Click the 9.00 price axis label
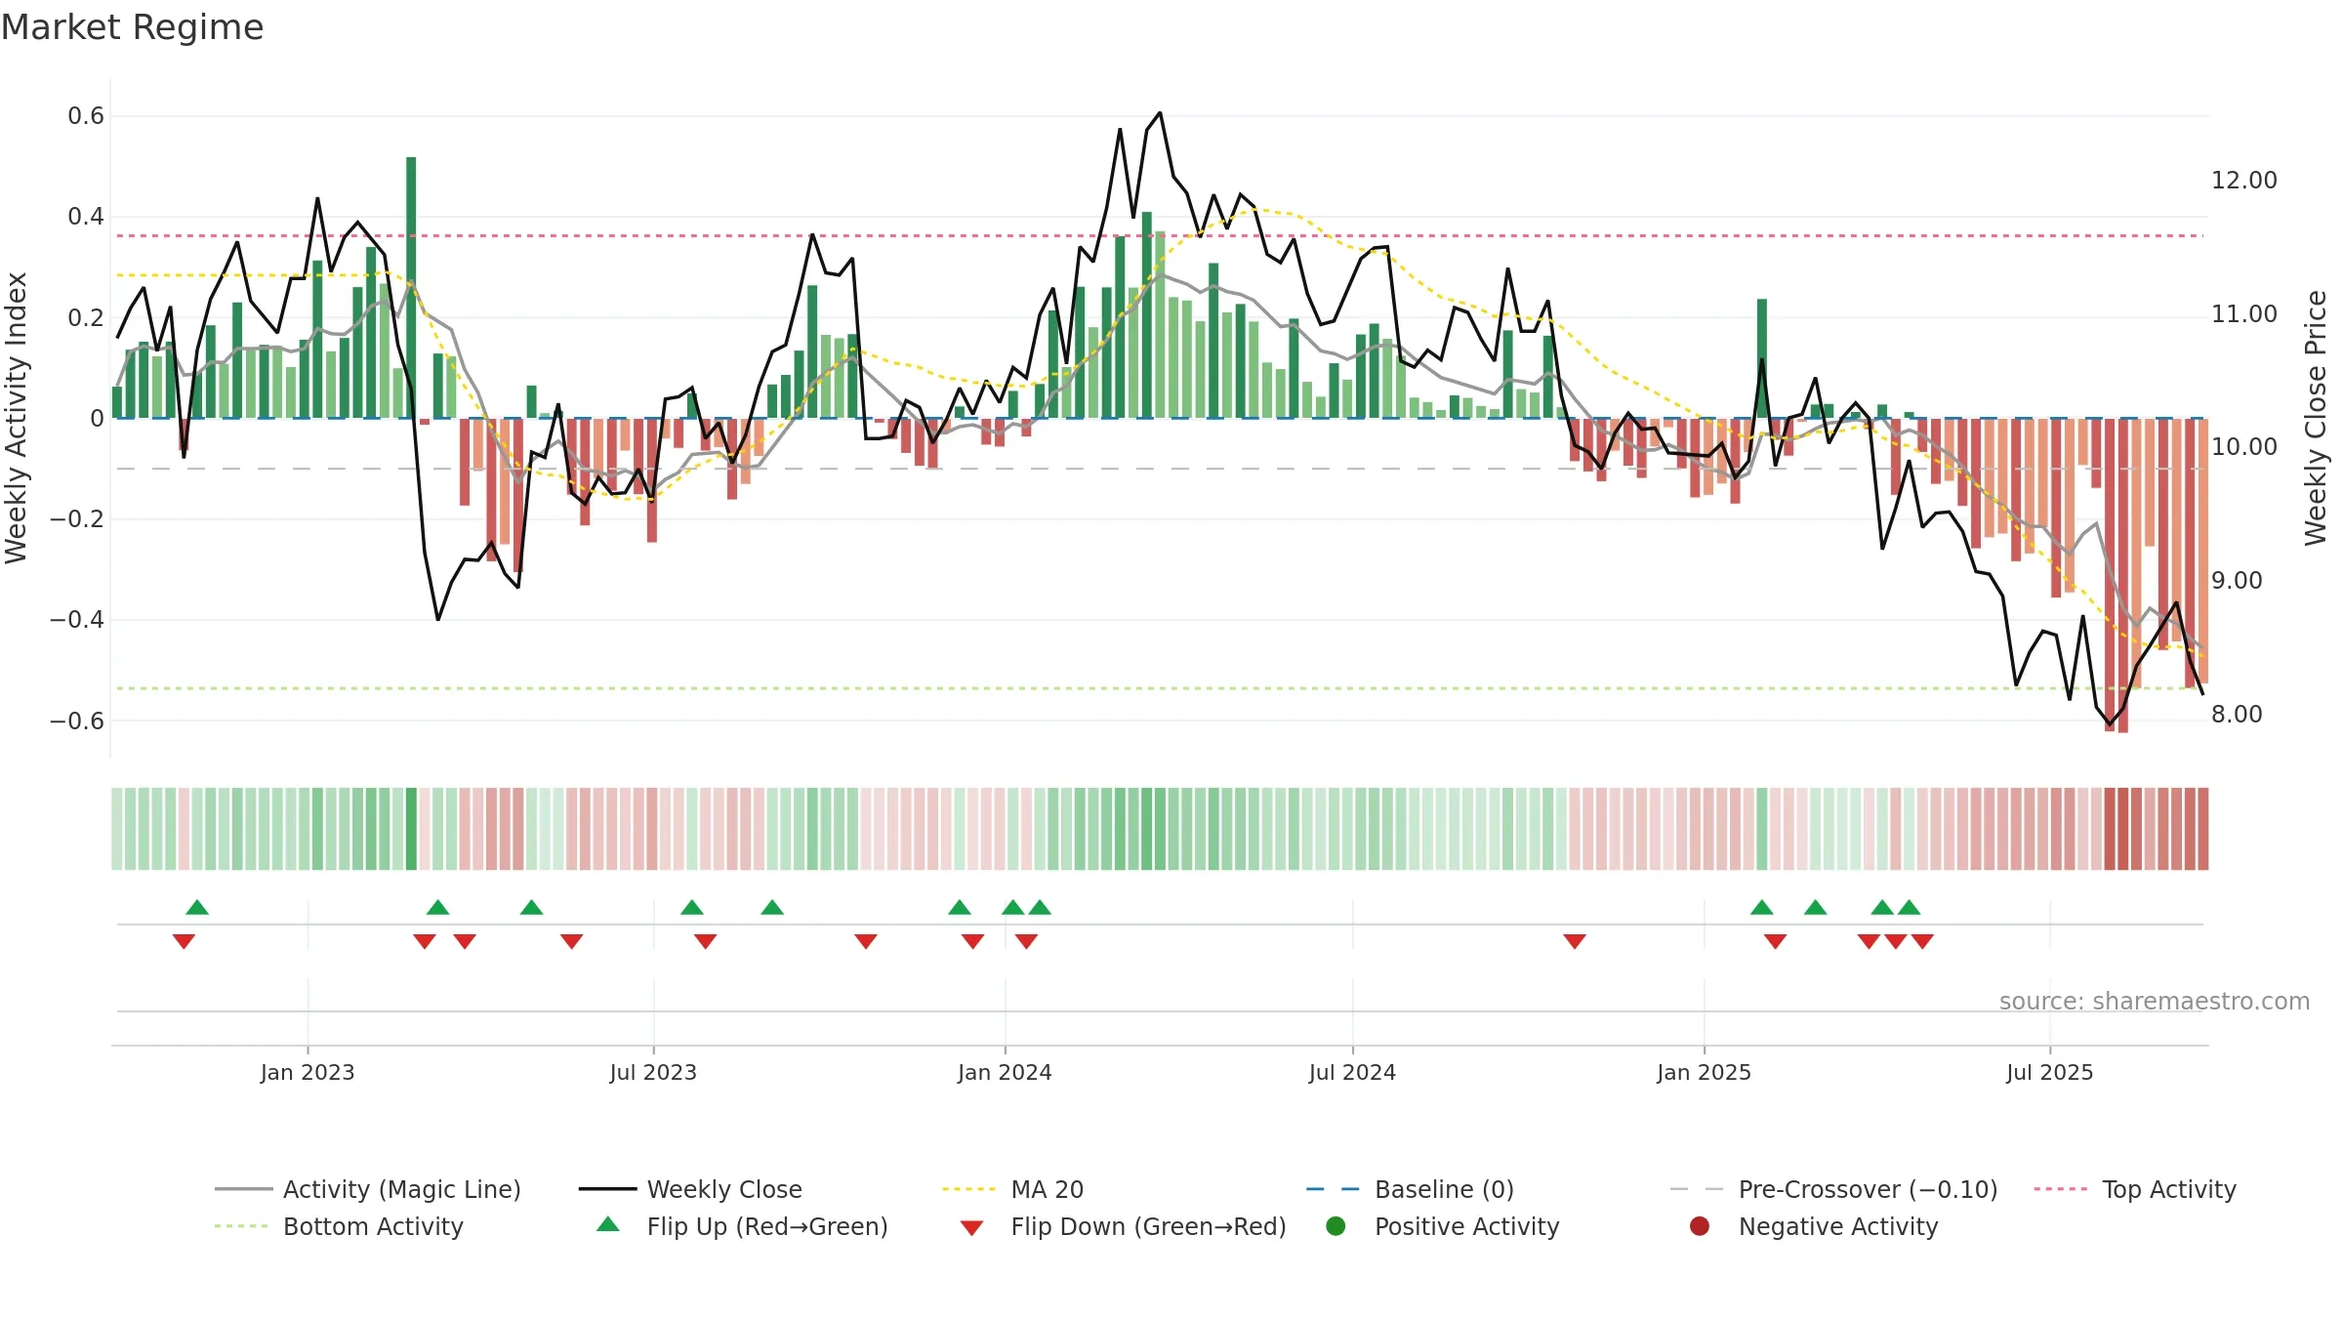The width and height of the screenshot is (2343, 1318). click(x=2237, y=581)
